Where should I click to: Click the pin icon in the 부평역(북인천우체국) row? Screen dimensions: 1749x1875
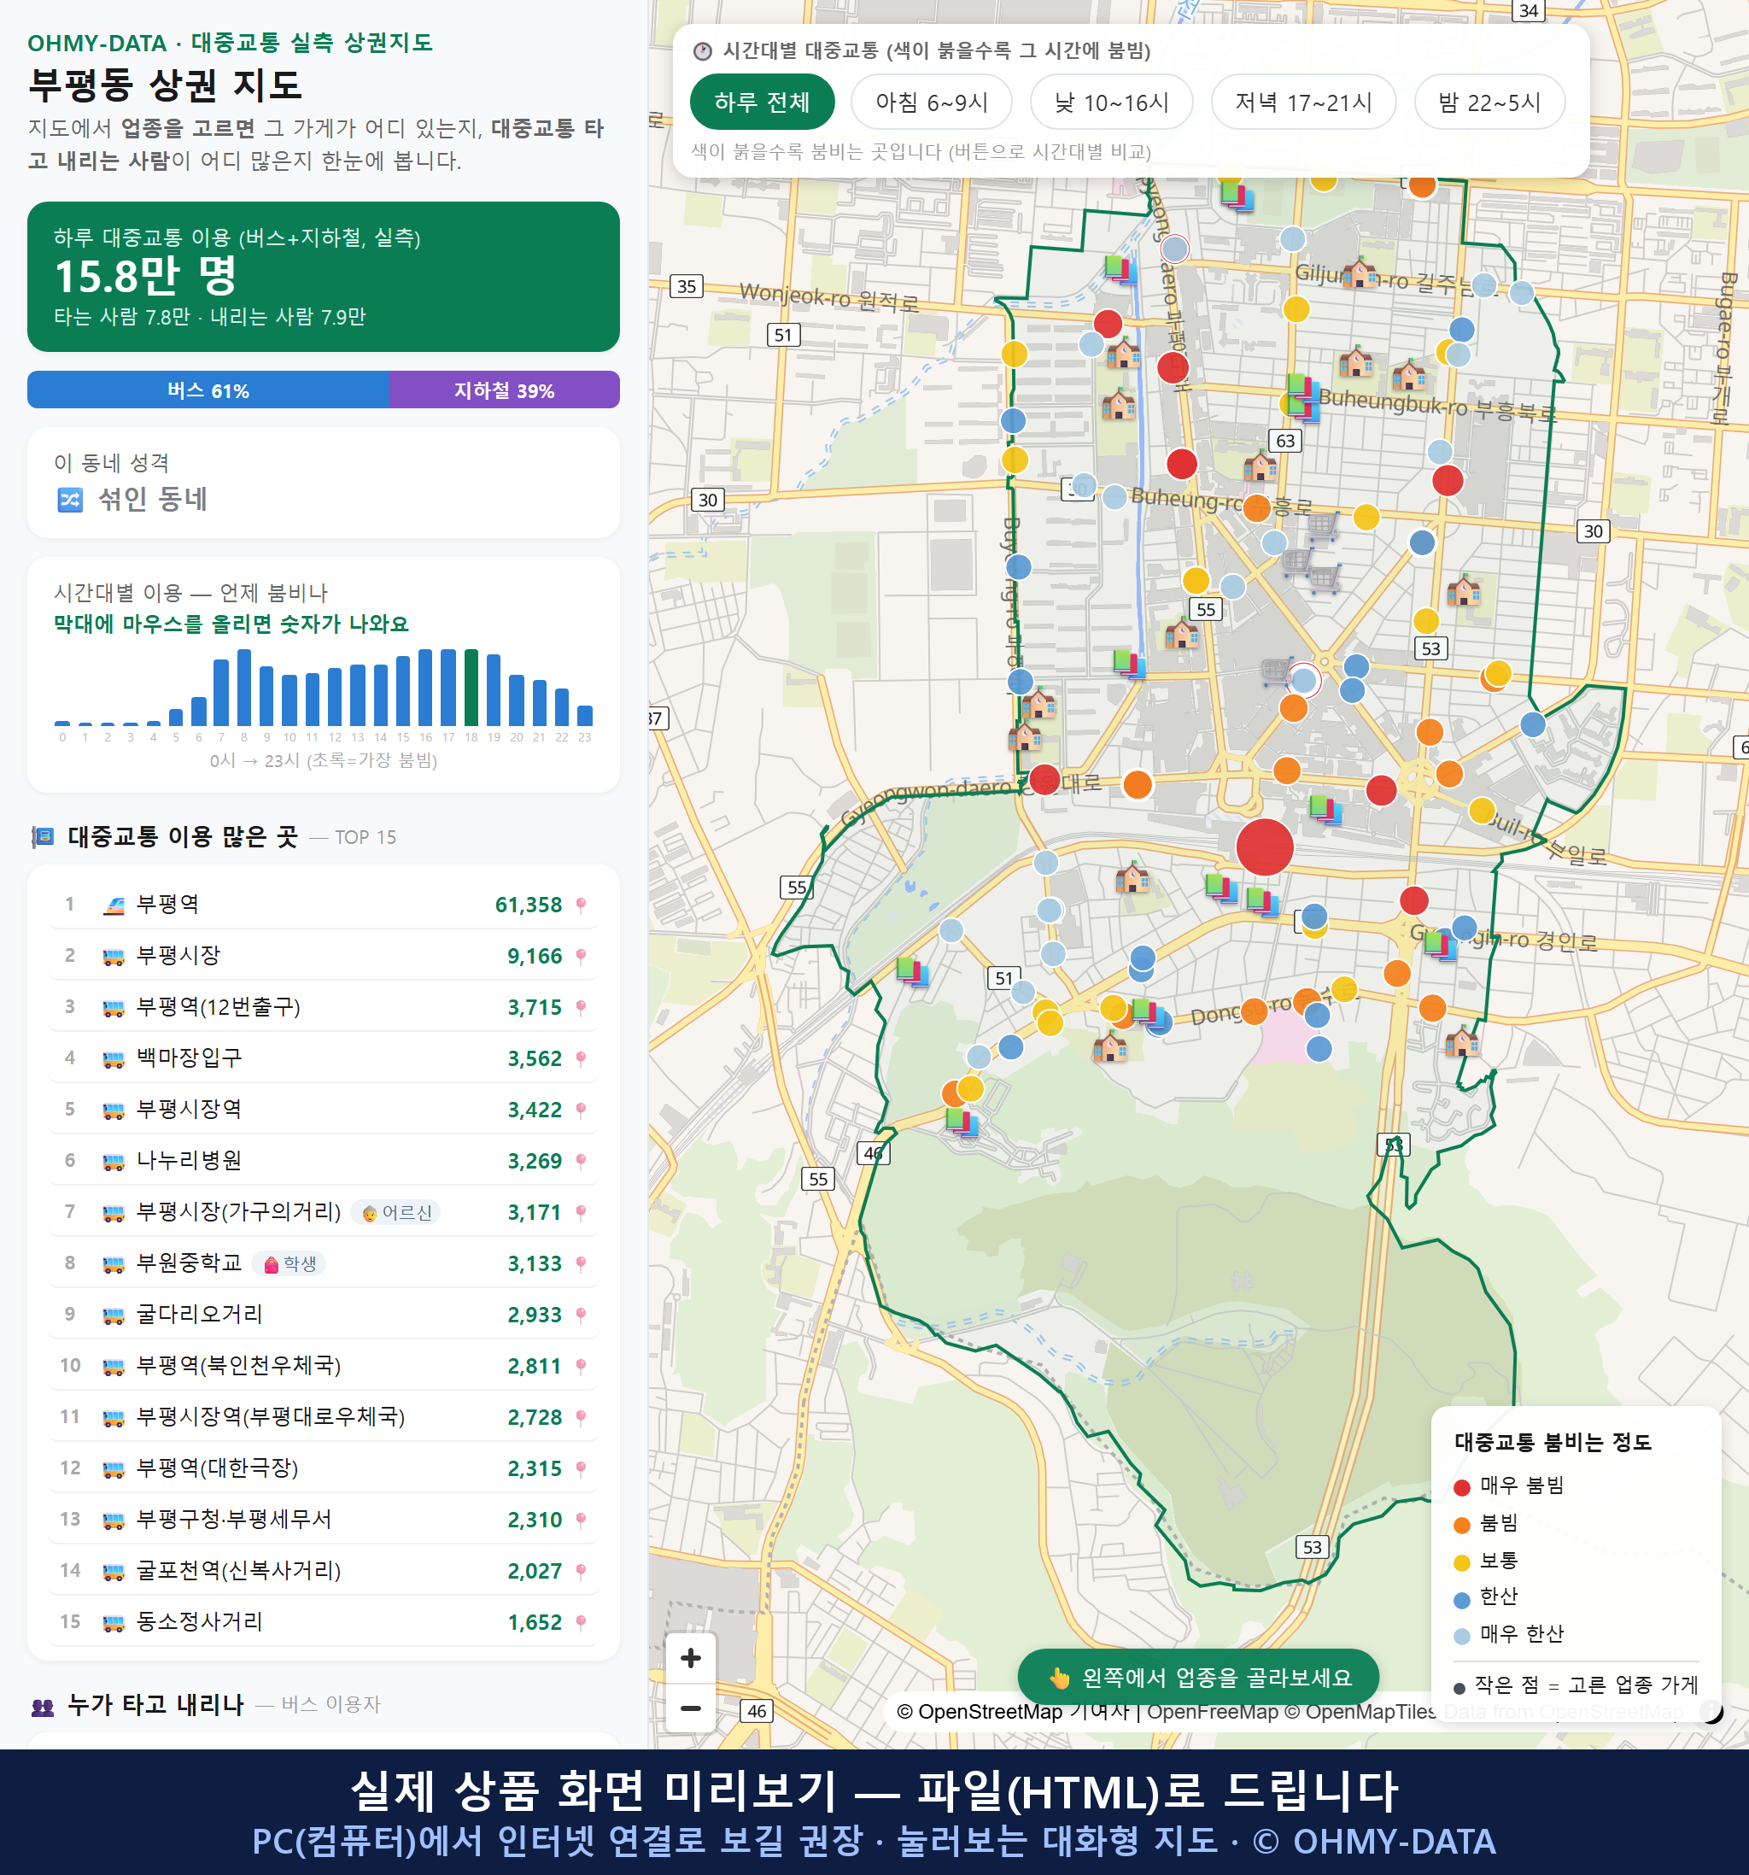click(x=581, y=1366)
